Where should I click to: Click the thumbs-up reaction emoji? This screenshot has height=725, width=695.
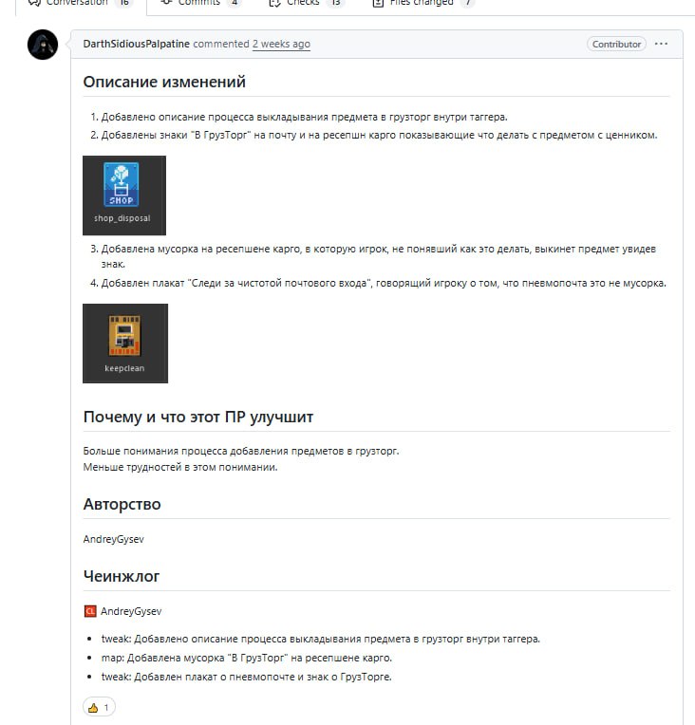tap(93, 707)
